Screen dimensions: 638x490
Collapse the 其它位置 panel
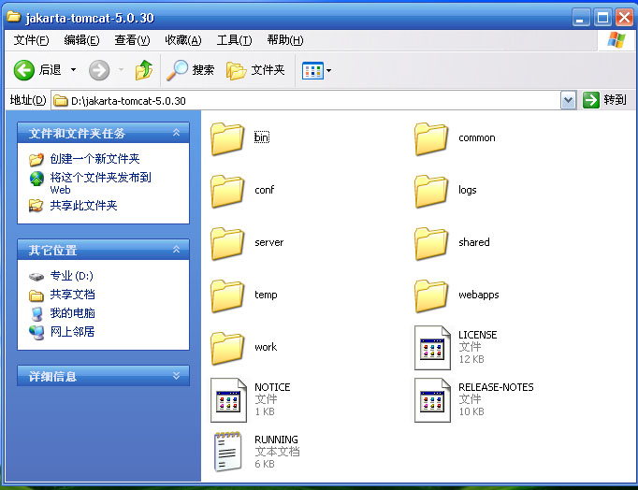tap(176, 250)
